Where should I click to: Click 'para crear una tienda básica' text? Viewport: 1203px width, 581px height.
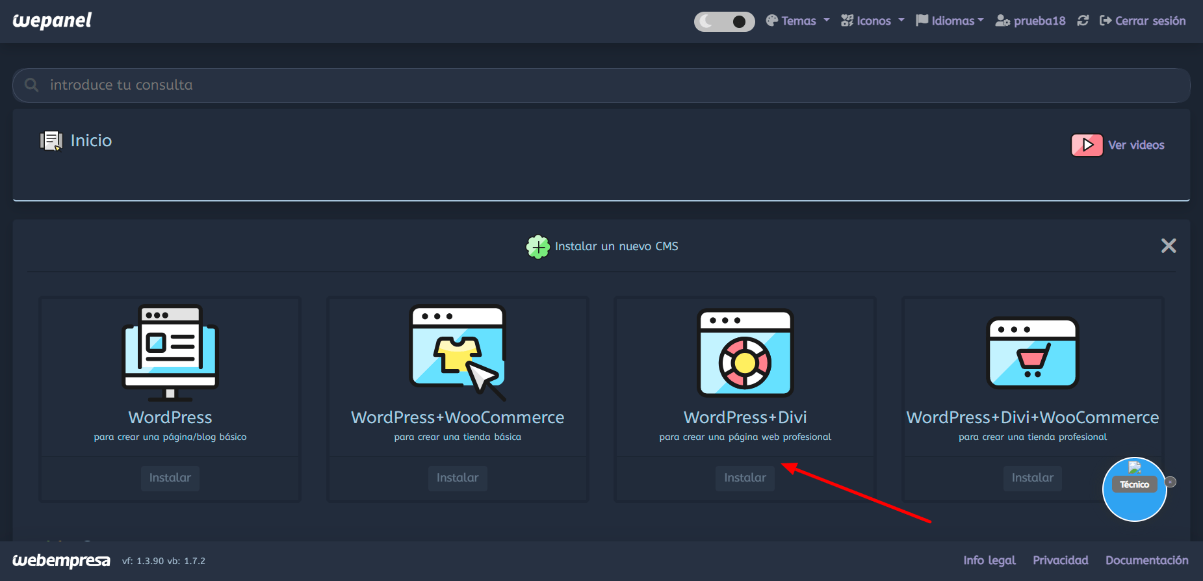(x=458, y=437)
